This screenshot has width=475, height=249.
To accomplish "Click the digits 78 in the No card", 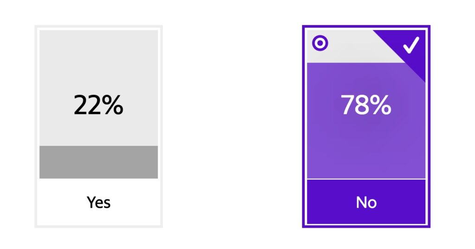I will tap(355, 105).
